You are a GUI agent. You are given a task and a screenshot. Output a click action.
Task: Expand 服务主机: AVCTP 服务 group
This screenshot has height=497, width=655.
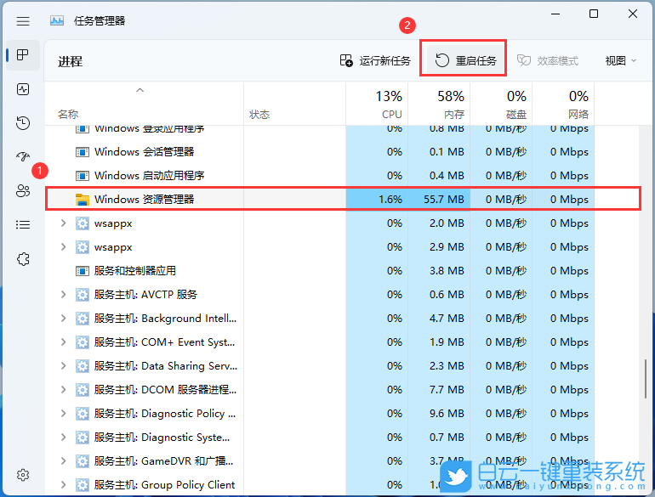coord(63,295)
